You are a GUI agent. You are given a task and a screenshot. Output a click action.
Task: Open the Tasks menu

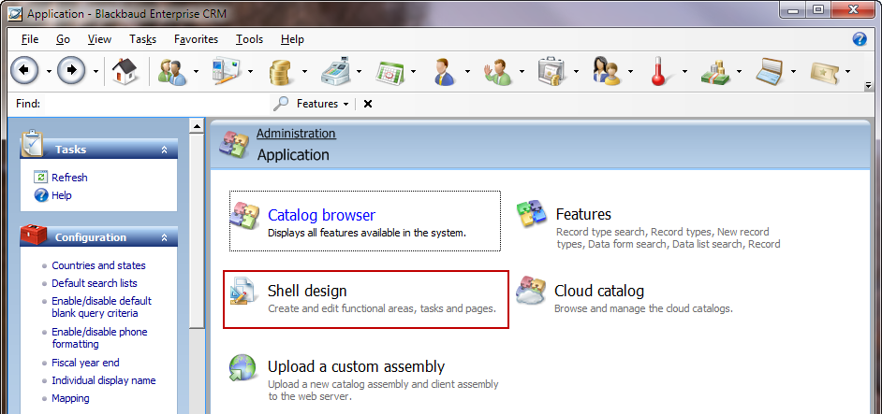click(x=143, y=39)
